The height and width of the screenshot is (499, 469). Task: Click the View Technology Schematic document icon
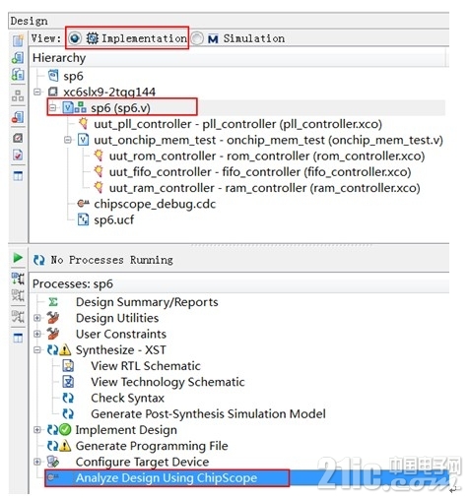68,382
